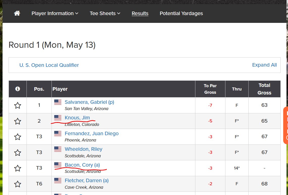Select the star icon for Salvanera, Gabriel
288x195 pixels.
point(17,105)
